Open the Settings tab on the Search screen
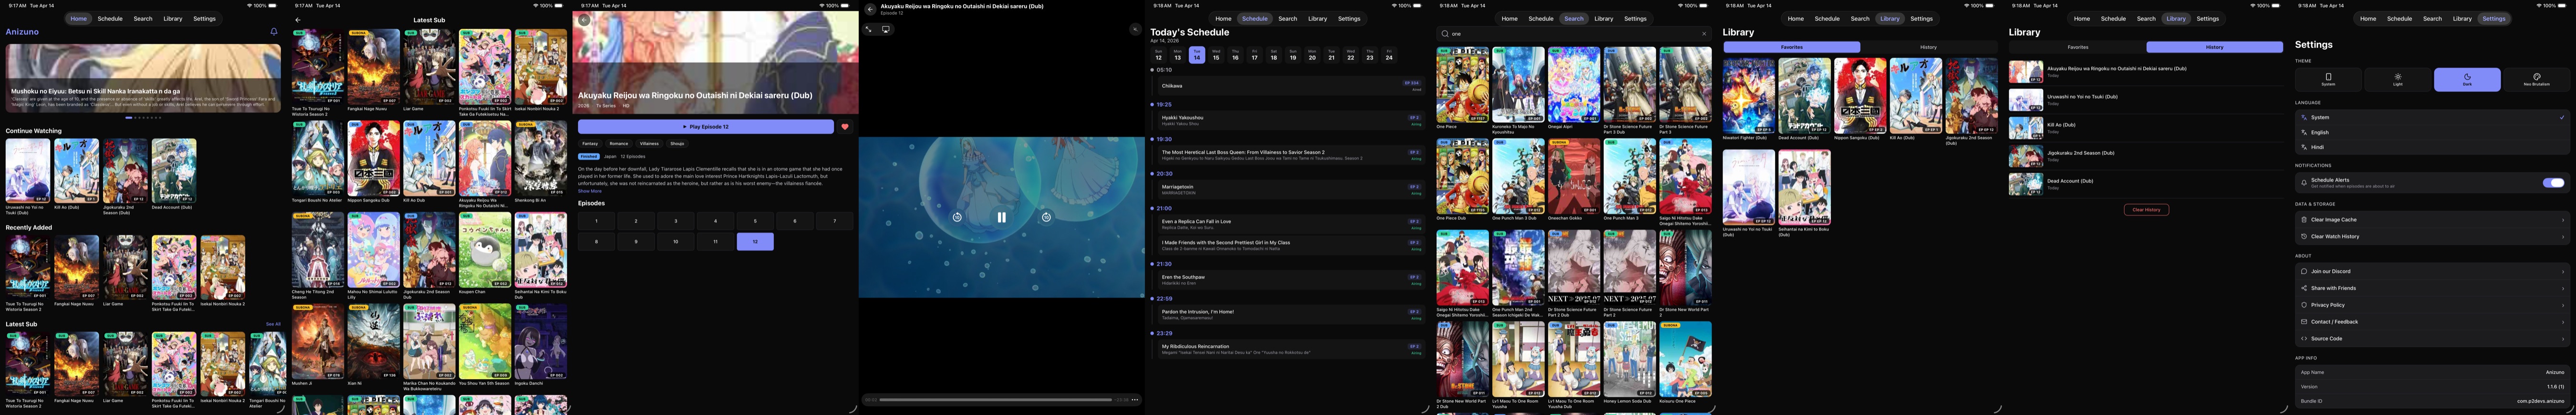This screenshot has width=2576, height=415. (1635, 19)
